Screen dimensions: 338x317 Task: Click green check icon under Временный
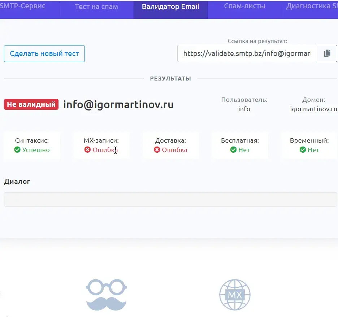click(x=303, y=149)
